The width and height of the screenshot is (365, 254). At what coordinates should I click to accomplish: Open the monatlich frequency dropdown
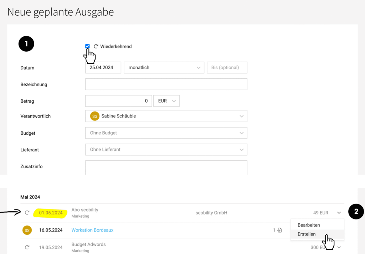point(164,67)
